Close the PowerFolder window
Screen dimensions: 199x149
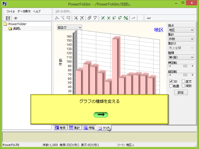click(x=192, y=3)
